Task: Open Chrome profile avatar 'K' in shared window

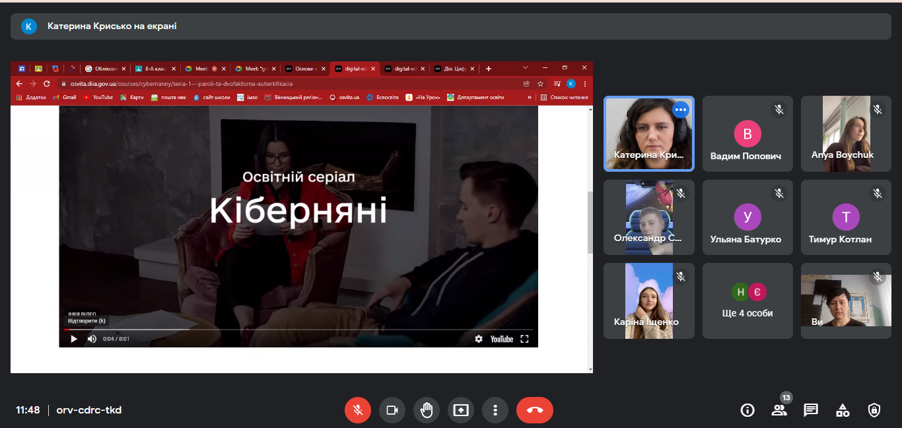Action: 571,84
